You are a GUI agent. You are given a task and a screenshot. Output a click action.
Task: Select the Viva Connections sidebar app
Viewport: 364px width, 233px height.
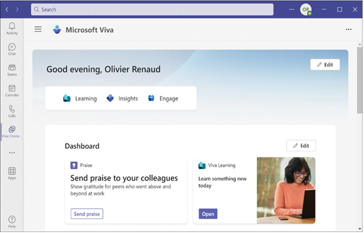pyautogui.click(x=12, y=132)
